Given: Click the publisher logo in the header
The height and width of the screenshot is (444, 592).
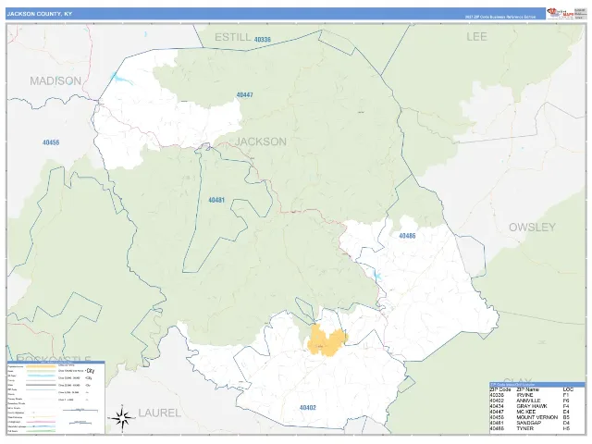Looking at the screenshot, I should tap(561, 14).
